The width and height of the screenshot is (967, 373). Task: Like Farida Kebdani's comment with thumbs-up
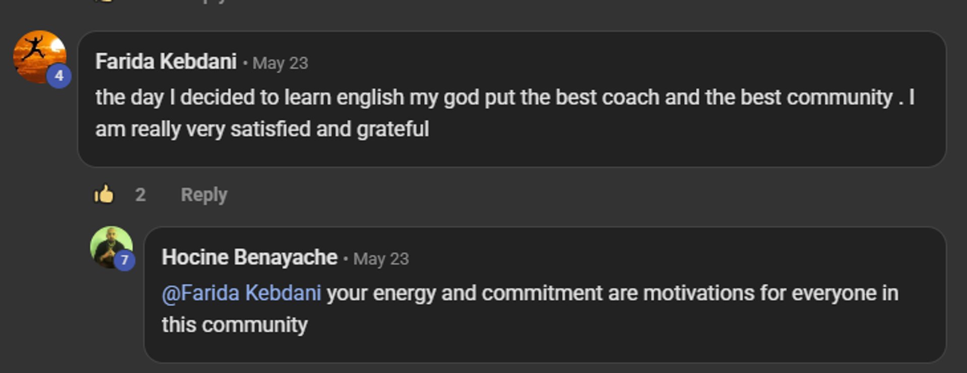tap(104, 195)
